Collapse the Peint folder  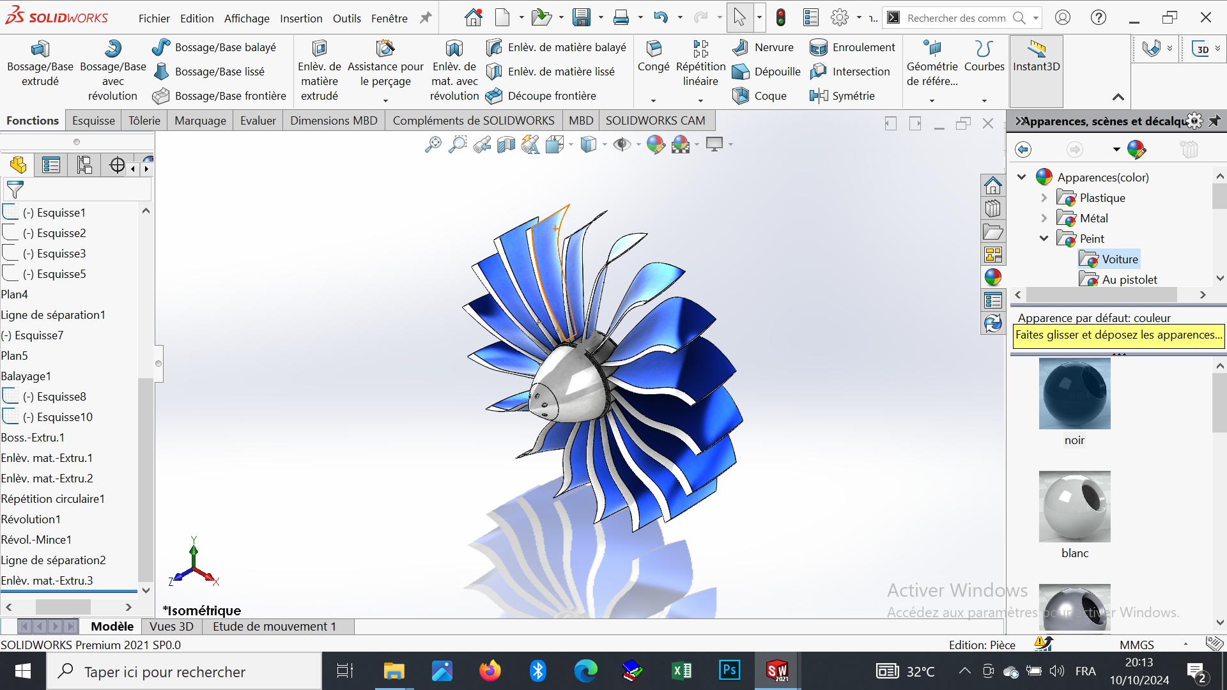point(1044,239)
